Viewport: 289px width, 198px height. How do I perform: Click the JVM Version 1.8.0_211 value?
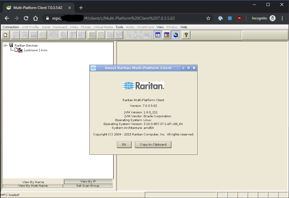point(150,112)
